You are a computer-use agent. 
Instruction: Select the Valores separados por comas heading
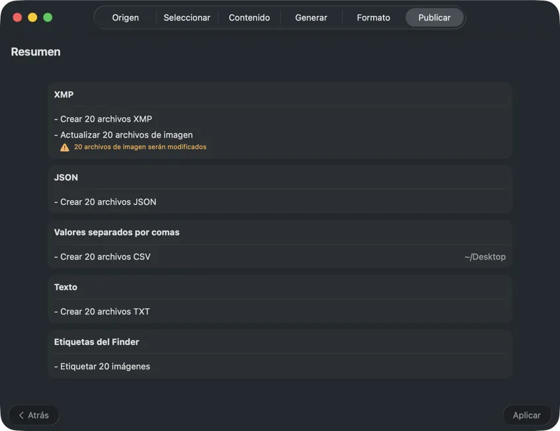click(x=116, y=232)
